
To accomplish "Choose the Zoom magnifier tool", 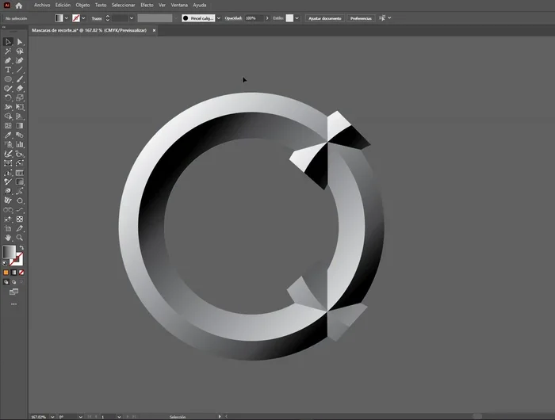I will (x=20, y=237).
